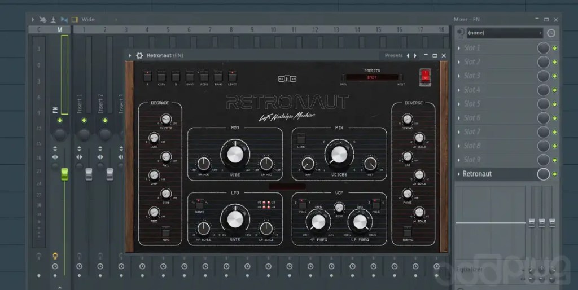This screenshot has width=578, height=290.
Task: Click the large VIBE knob
Action: coord(235,155)
